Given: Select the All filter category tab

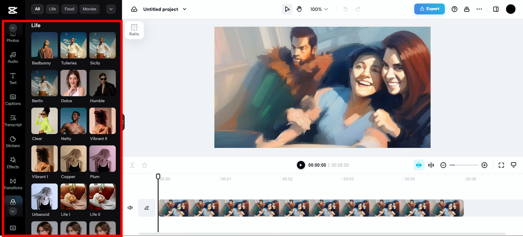Looking at the screenshot, I should click(38, 9).
